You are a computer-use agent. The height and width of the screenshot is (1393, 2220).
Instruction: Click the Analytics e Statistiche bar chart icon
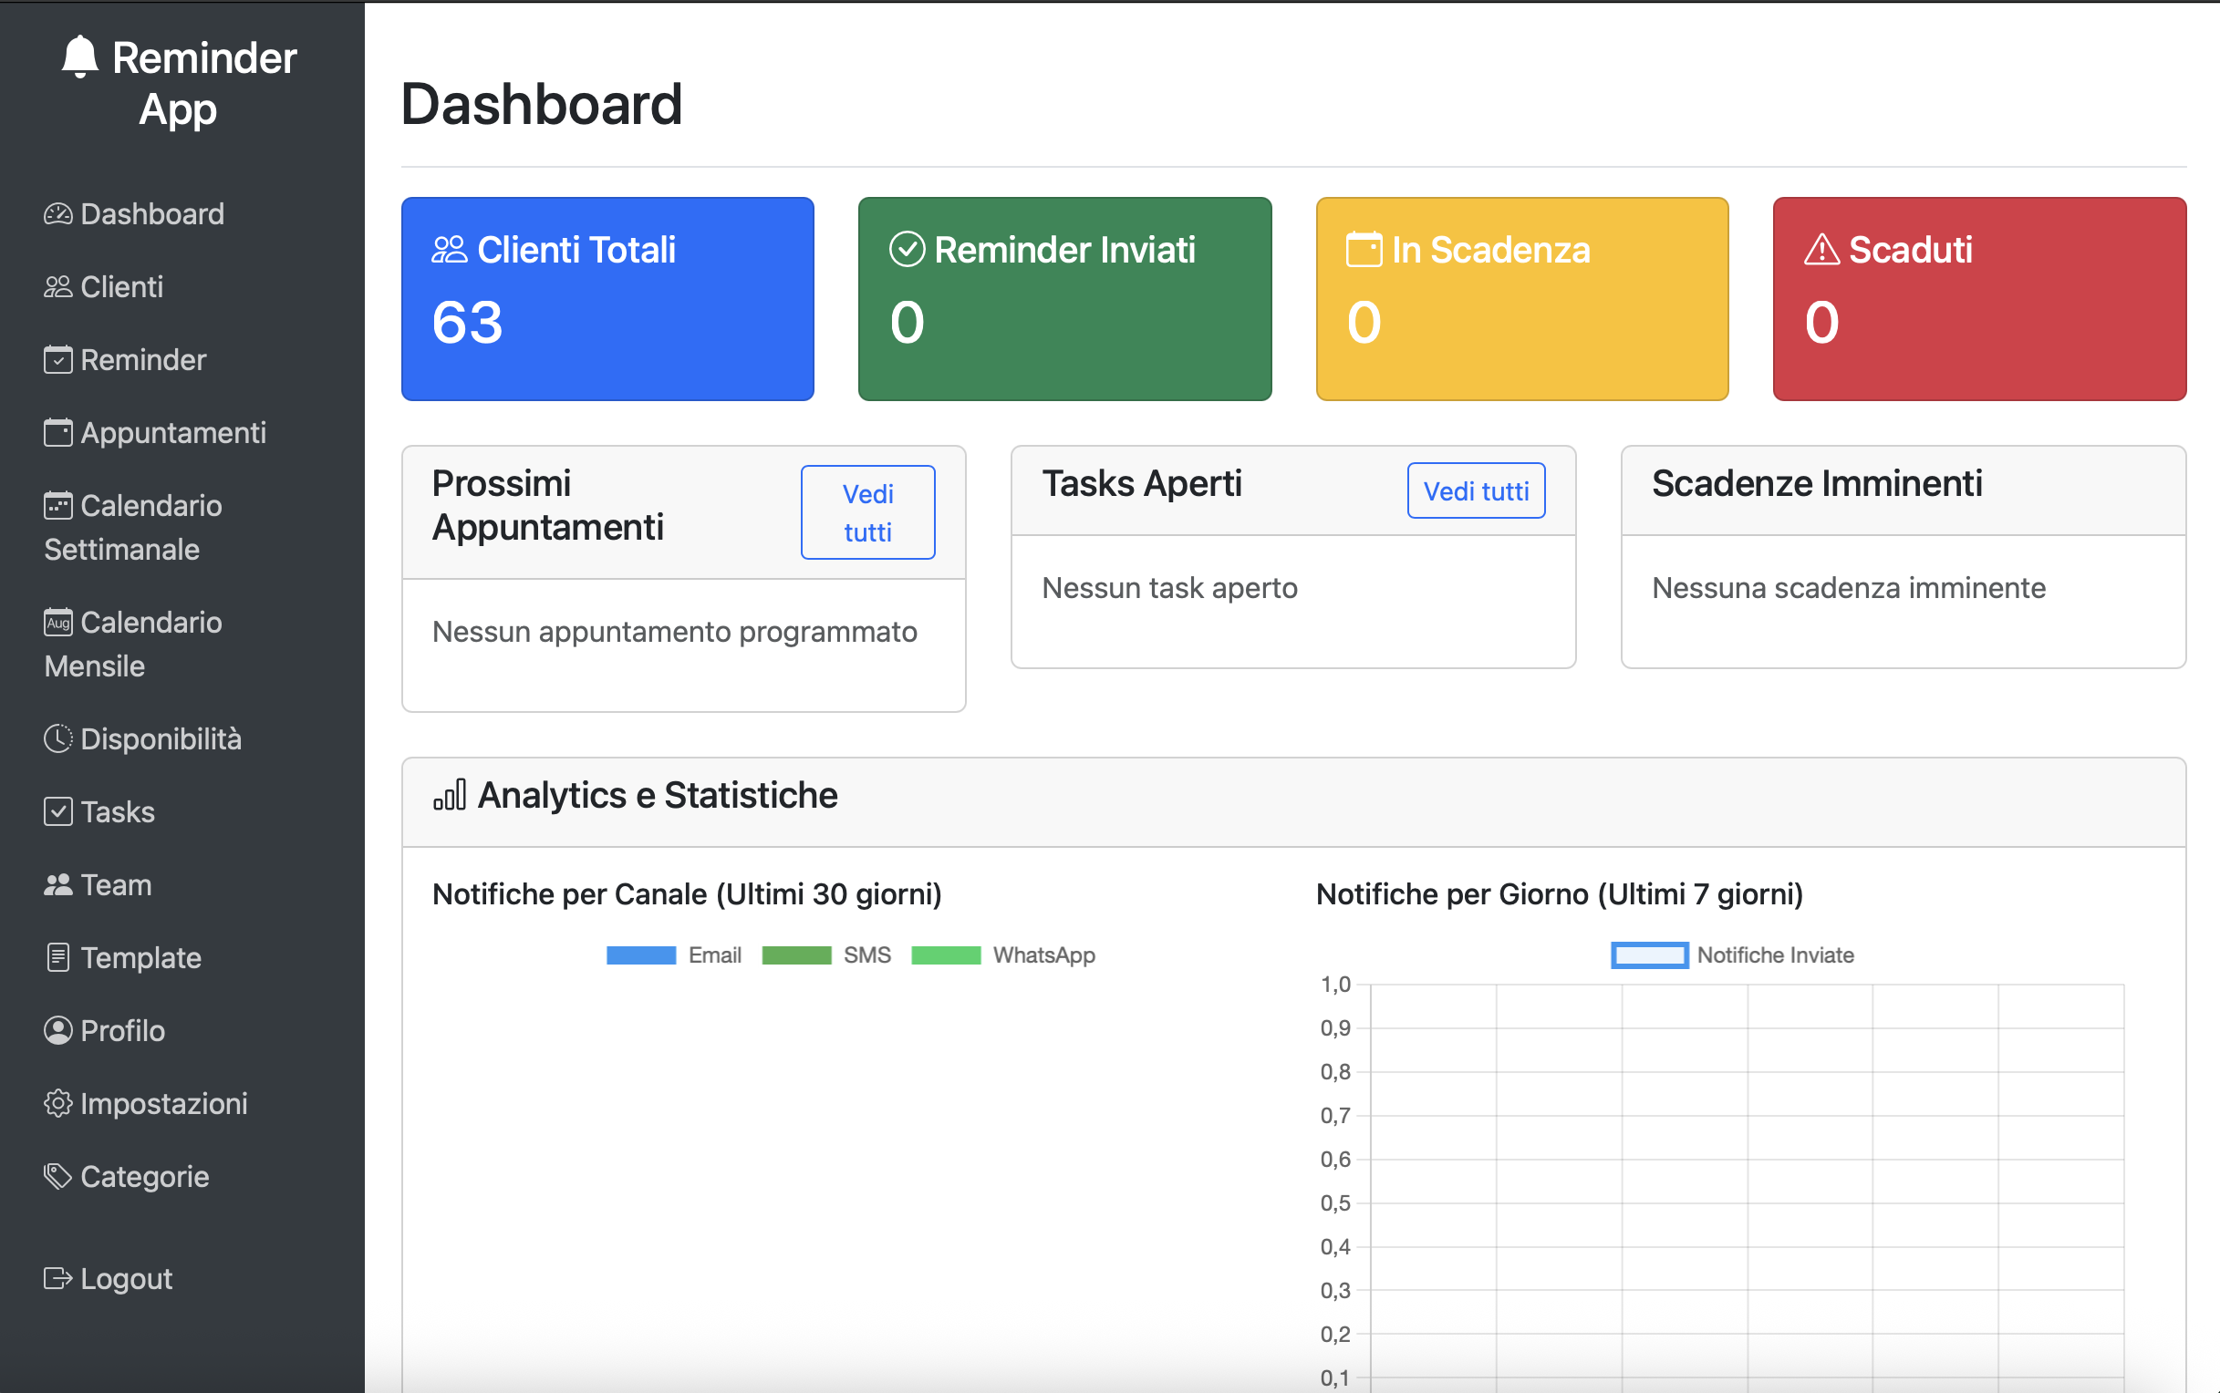(x=449, y=794)
